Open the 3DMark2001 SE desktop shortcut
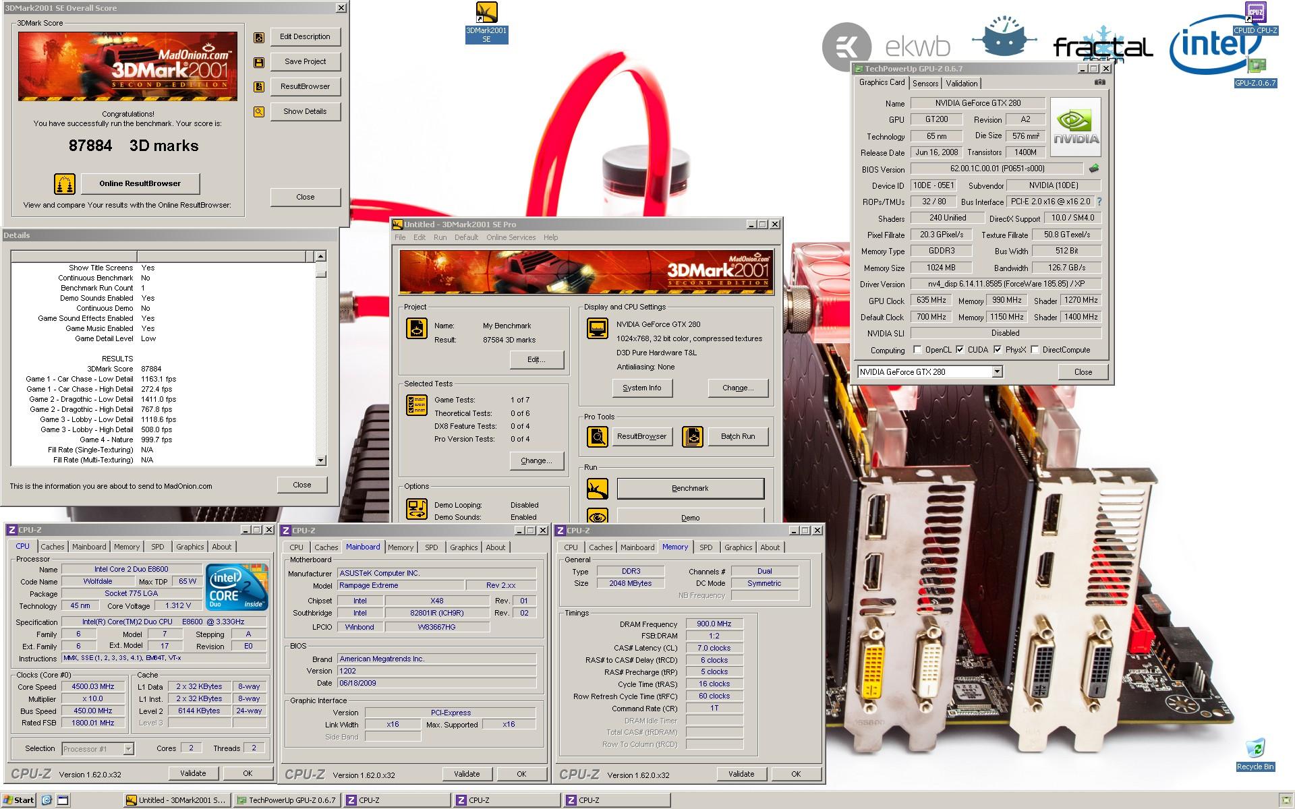Screen dimensions: 1295x809 pyautogui.click(x=486, y=22)
